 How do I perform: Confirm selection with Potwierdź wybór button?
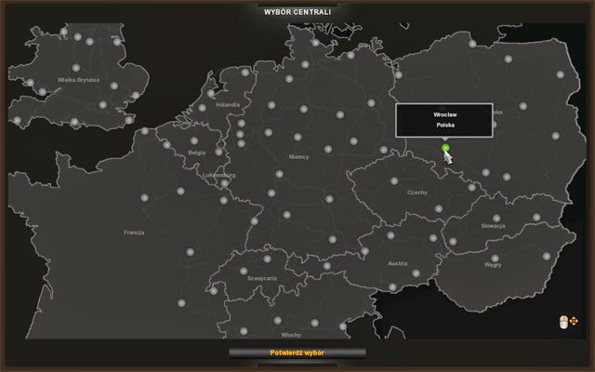(x=297, y=352)
